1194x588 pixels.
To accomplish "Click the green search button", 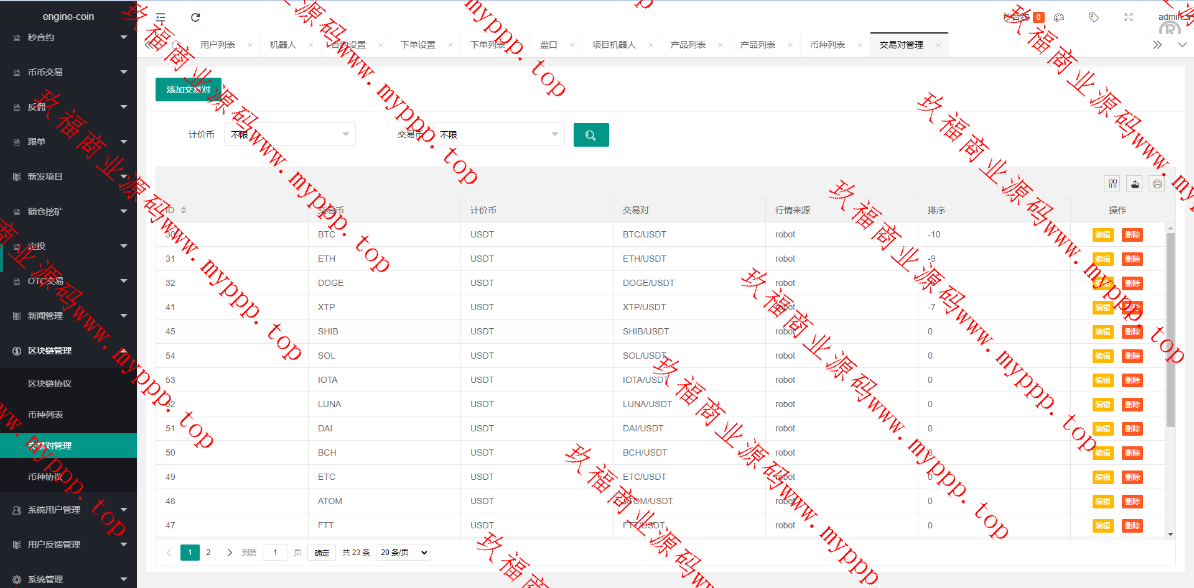I will 590,135.
